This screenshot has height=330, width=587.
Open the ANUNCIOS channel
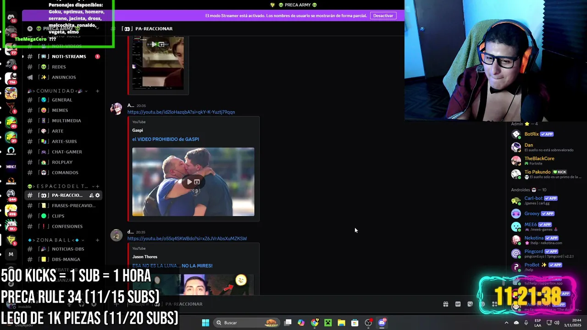click(63, 77)
